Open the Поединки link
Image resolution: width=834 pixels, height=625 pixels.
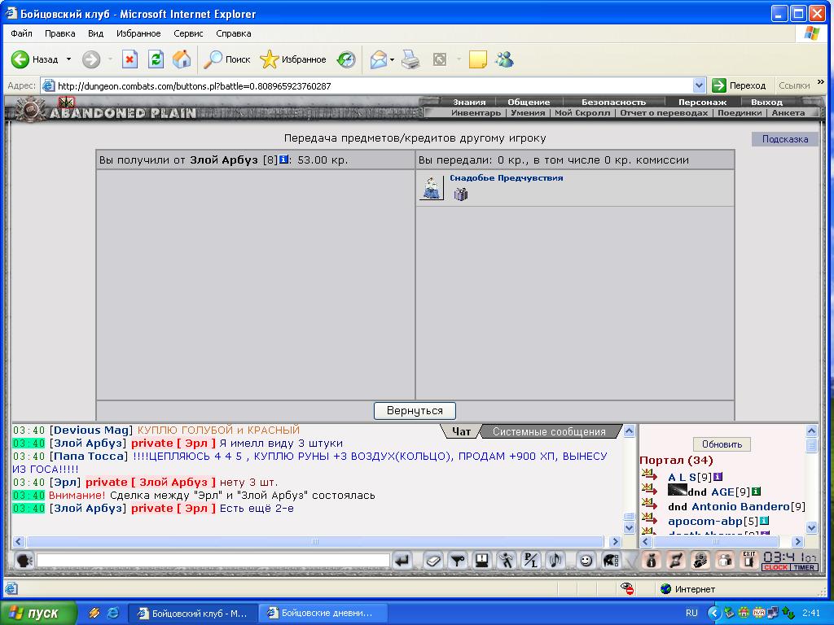pyautogui.click(x=740, y=112)
